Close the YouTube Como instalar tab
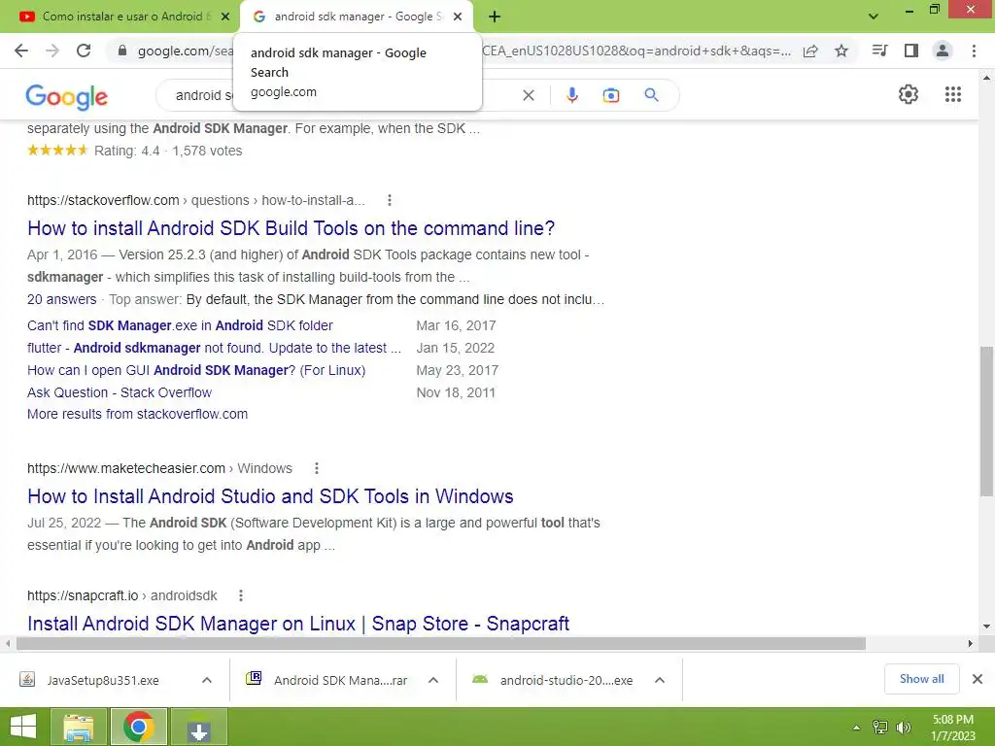The image size is (995, 746). coord(225,17)
